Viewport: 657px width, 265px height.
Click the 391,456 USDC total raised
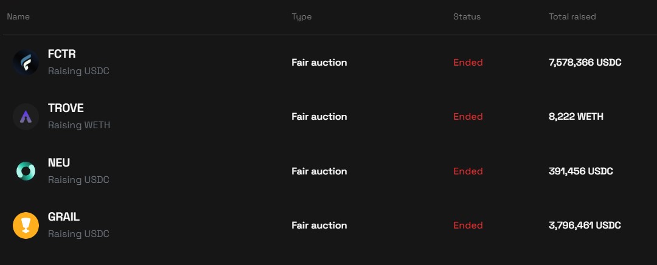click(580, 171)
